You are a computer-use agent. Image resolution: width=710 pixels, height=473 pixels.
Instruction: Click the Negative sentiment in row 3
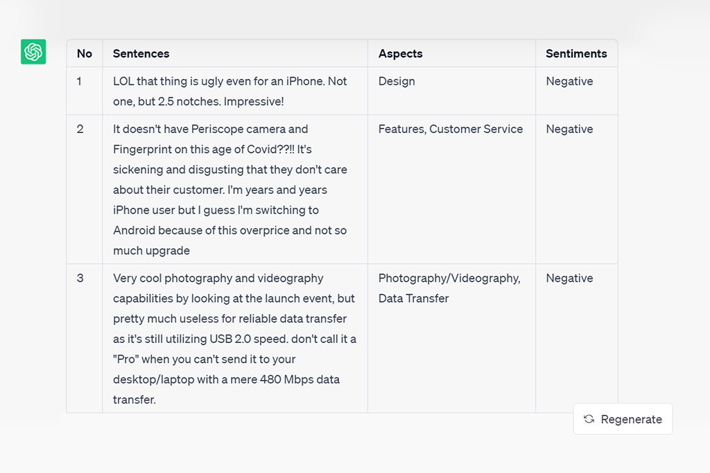pos(569,278)
